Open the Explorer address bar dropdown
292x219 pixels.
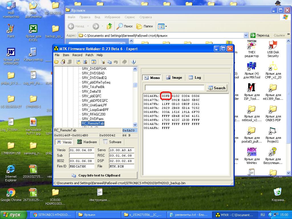click(x=246, y=35)
